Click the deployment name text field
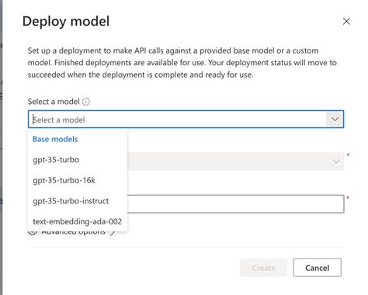 235,204
